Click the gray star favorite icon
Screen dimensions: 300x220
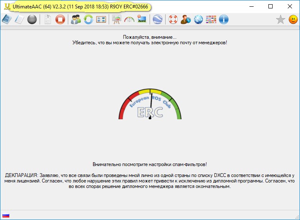(280, 19)
